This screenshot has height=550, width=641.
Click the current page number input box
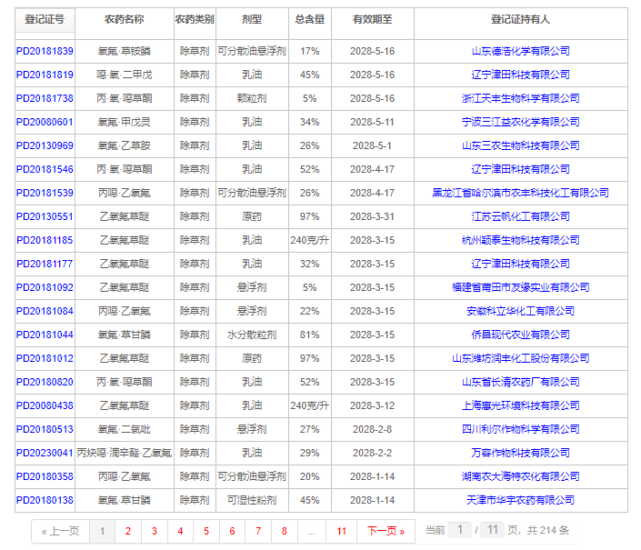click(x=459, y=530)
